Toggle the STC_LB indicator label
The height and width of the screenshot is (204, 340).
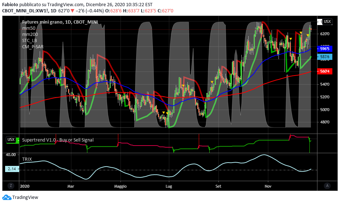[x=29, y=40]
